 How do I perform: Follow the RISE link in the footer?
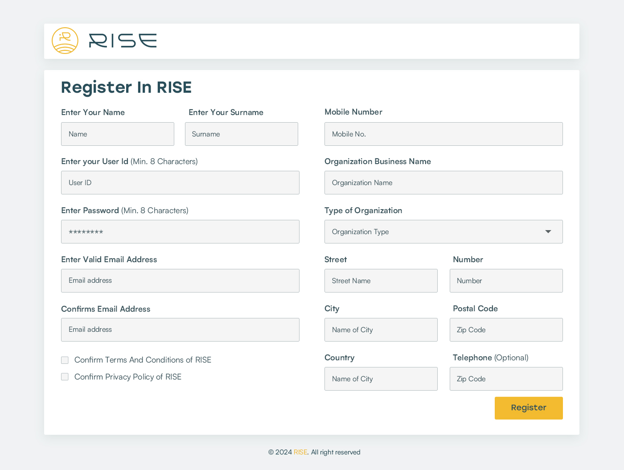click(300, 452)
